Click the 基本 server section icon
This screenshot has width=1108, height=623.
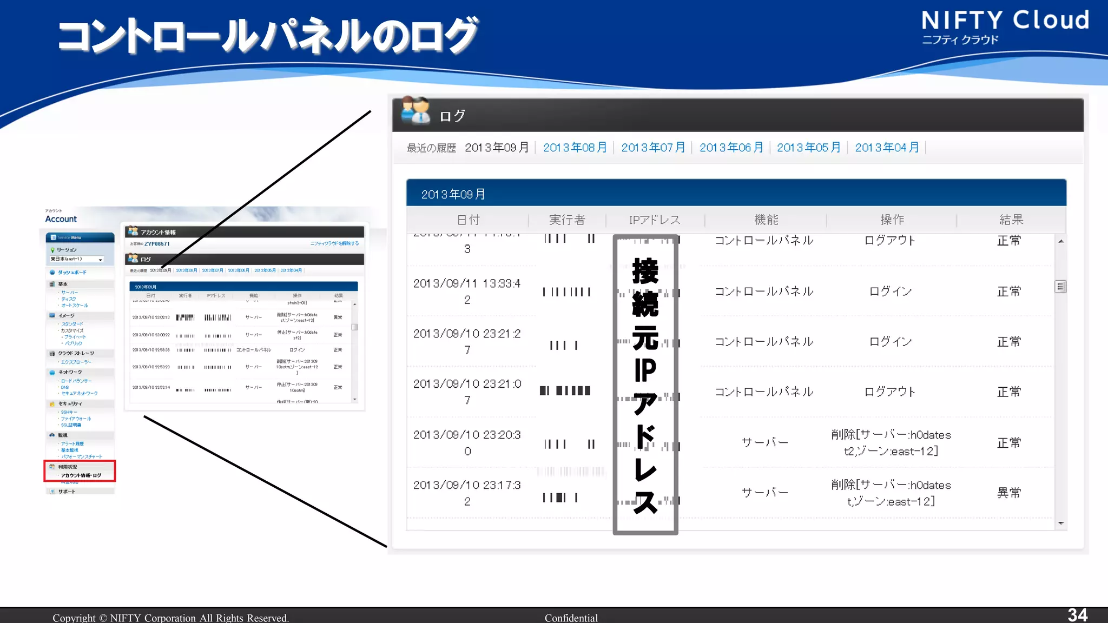coord(52,284)
